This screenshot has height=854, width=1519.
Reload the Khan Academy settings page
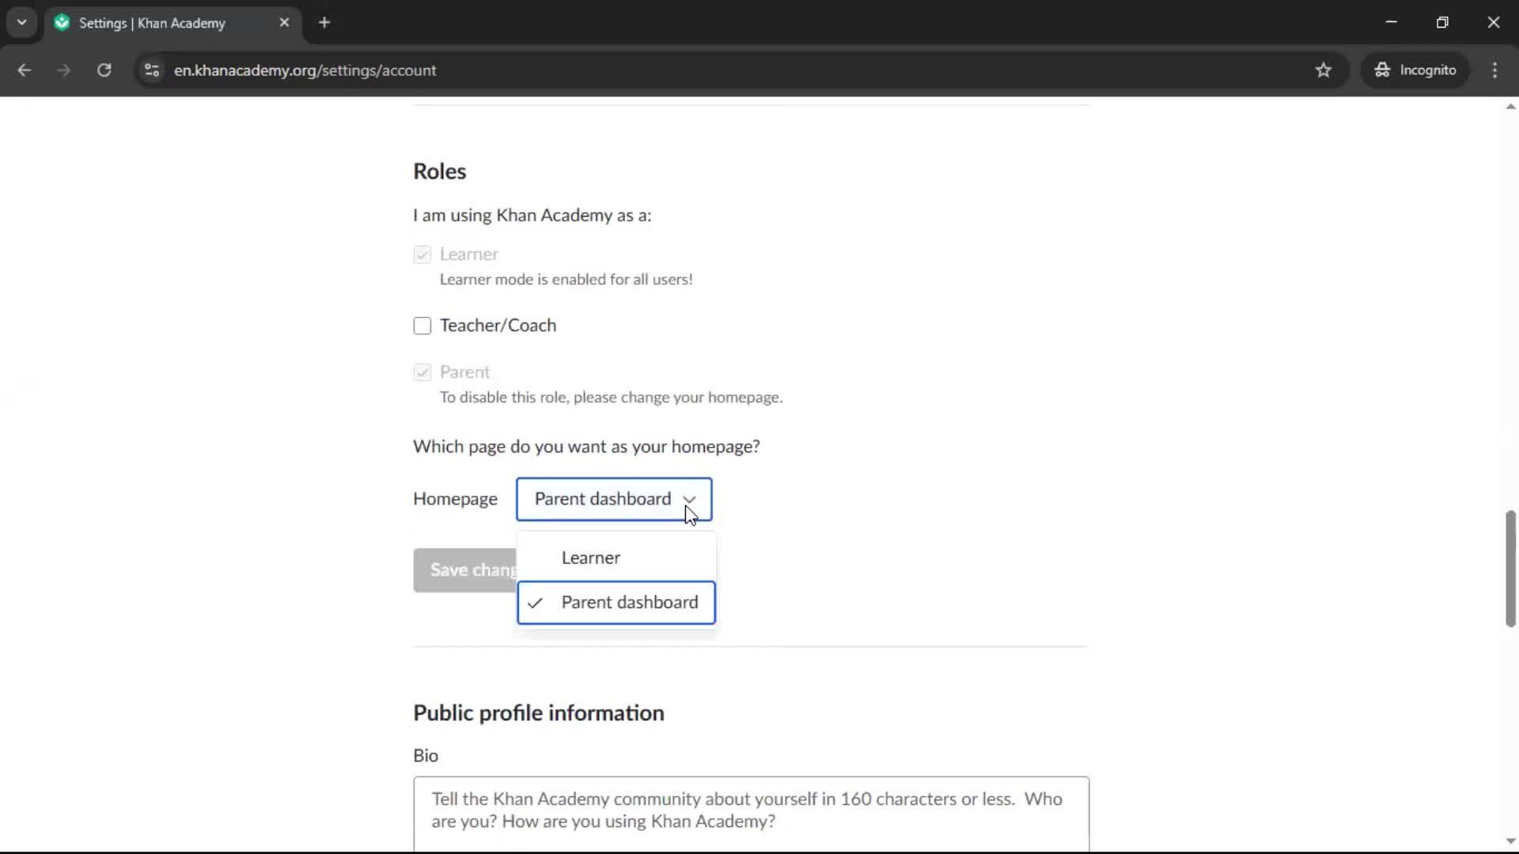pyautogui.click(x=104, y=70)
